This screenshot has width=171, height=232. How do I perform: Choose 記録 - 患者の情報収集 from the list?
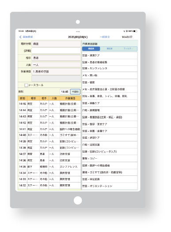pyautogui.click(x=110, y=62)
